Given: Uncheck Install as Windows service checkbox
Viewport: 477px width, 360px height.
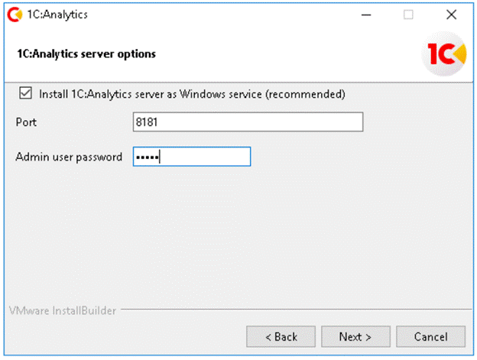Looking at the screenshot, I should (x=25, y=95).
